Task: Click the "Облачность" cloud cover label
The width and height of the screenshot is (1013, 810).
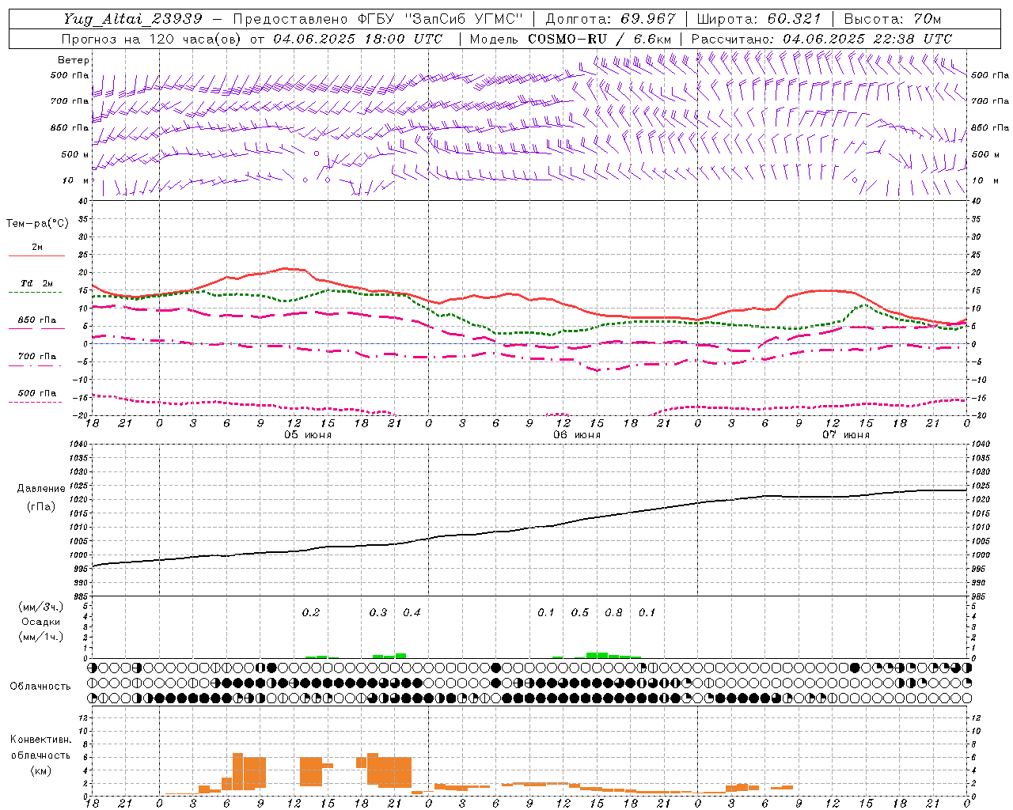Action: pyautogui.click(x=40, y=687)
